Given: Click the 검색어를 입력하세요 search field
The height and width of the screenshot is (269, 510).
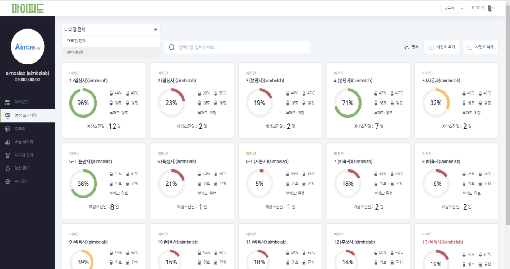Looking at the screenshot, I should (x=237, y=47).
